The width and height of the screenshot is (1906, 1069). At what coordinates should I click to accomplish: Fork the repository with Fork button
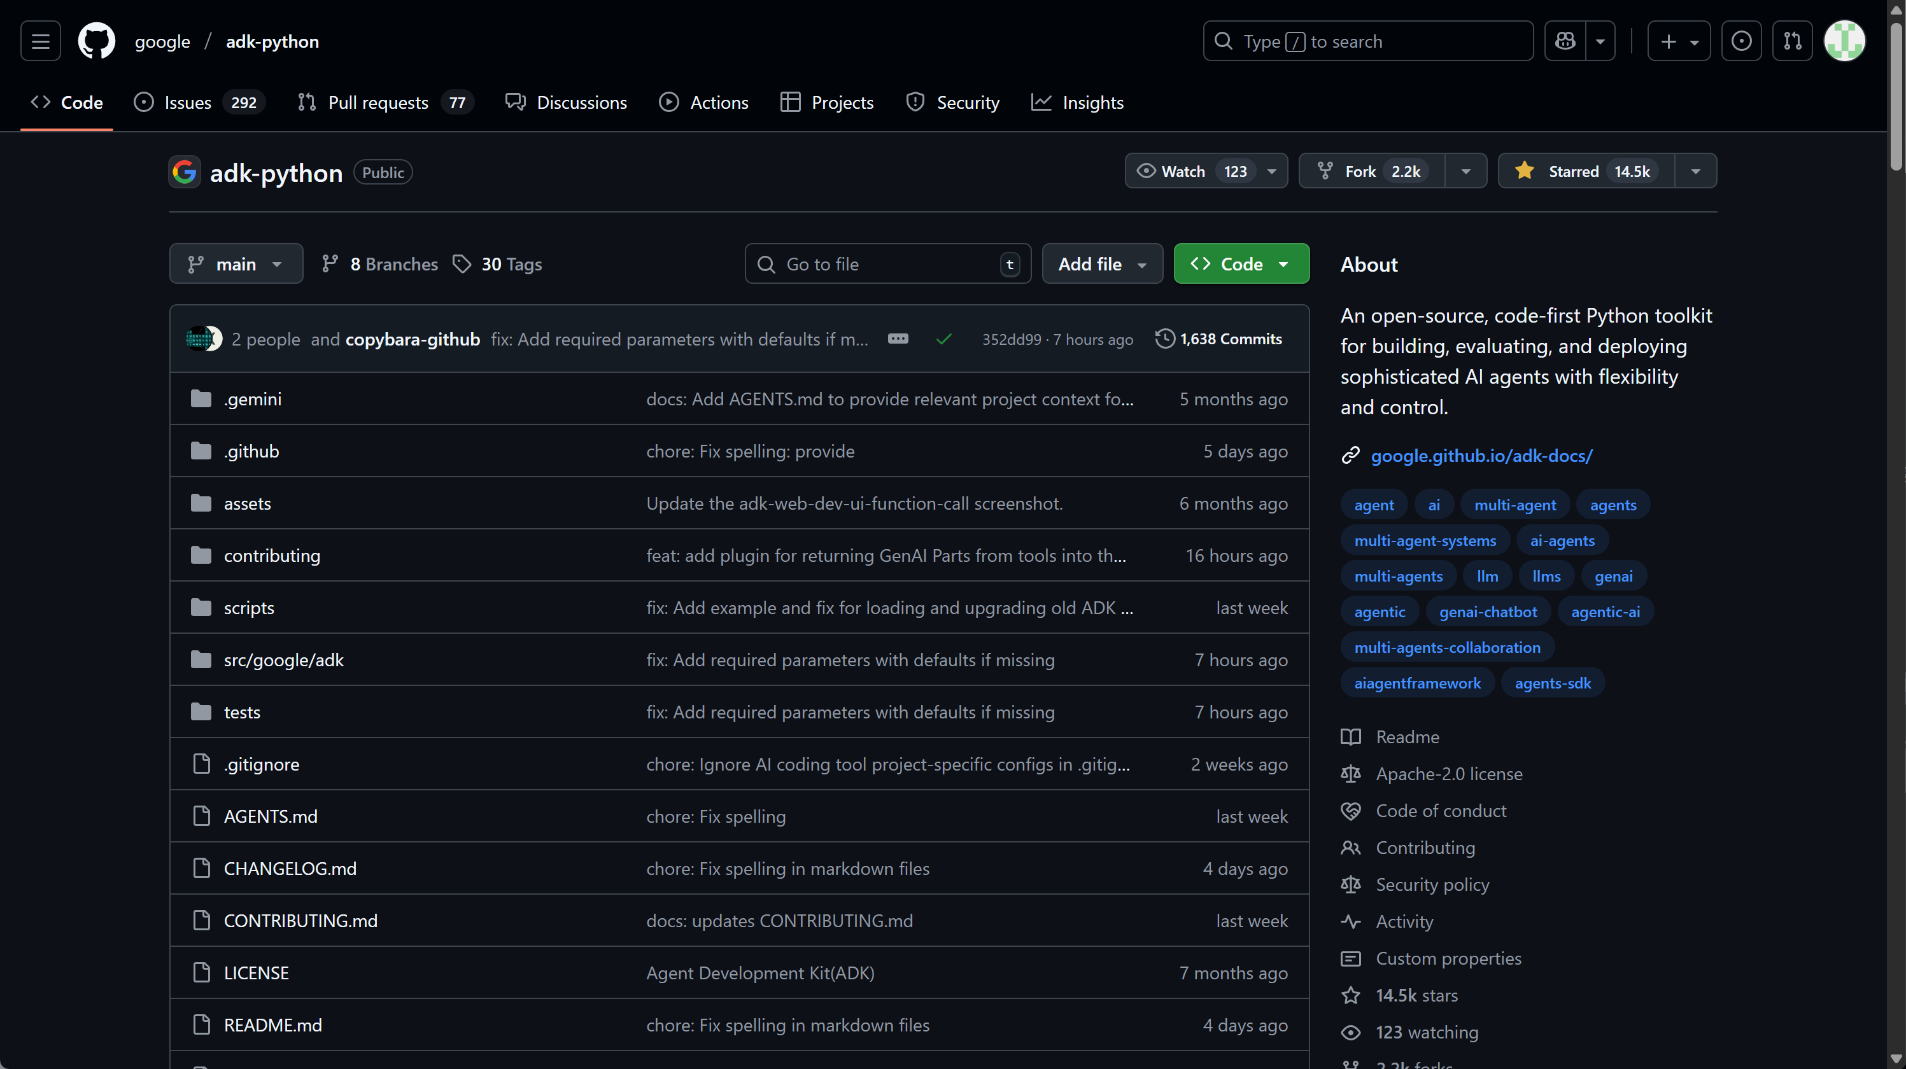point(1371,171)
